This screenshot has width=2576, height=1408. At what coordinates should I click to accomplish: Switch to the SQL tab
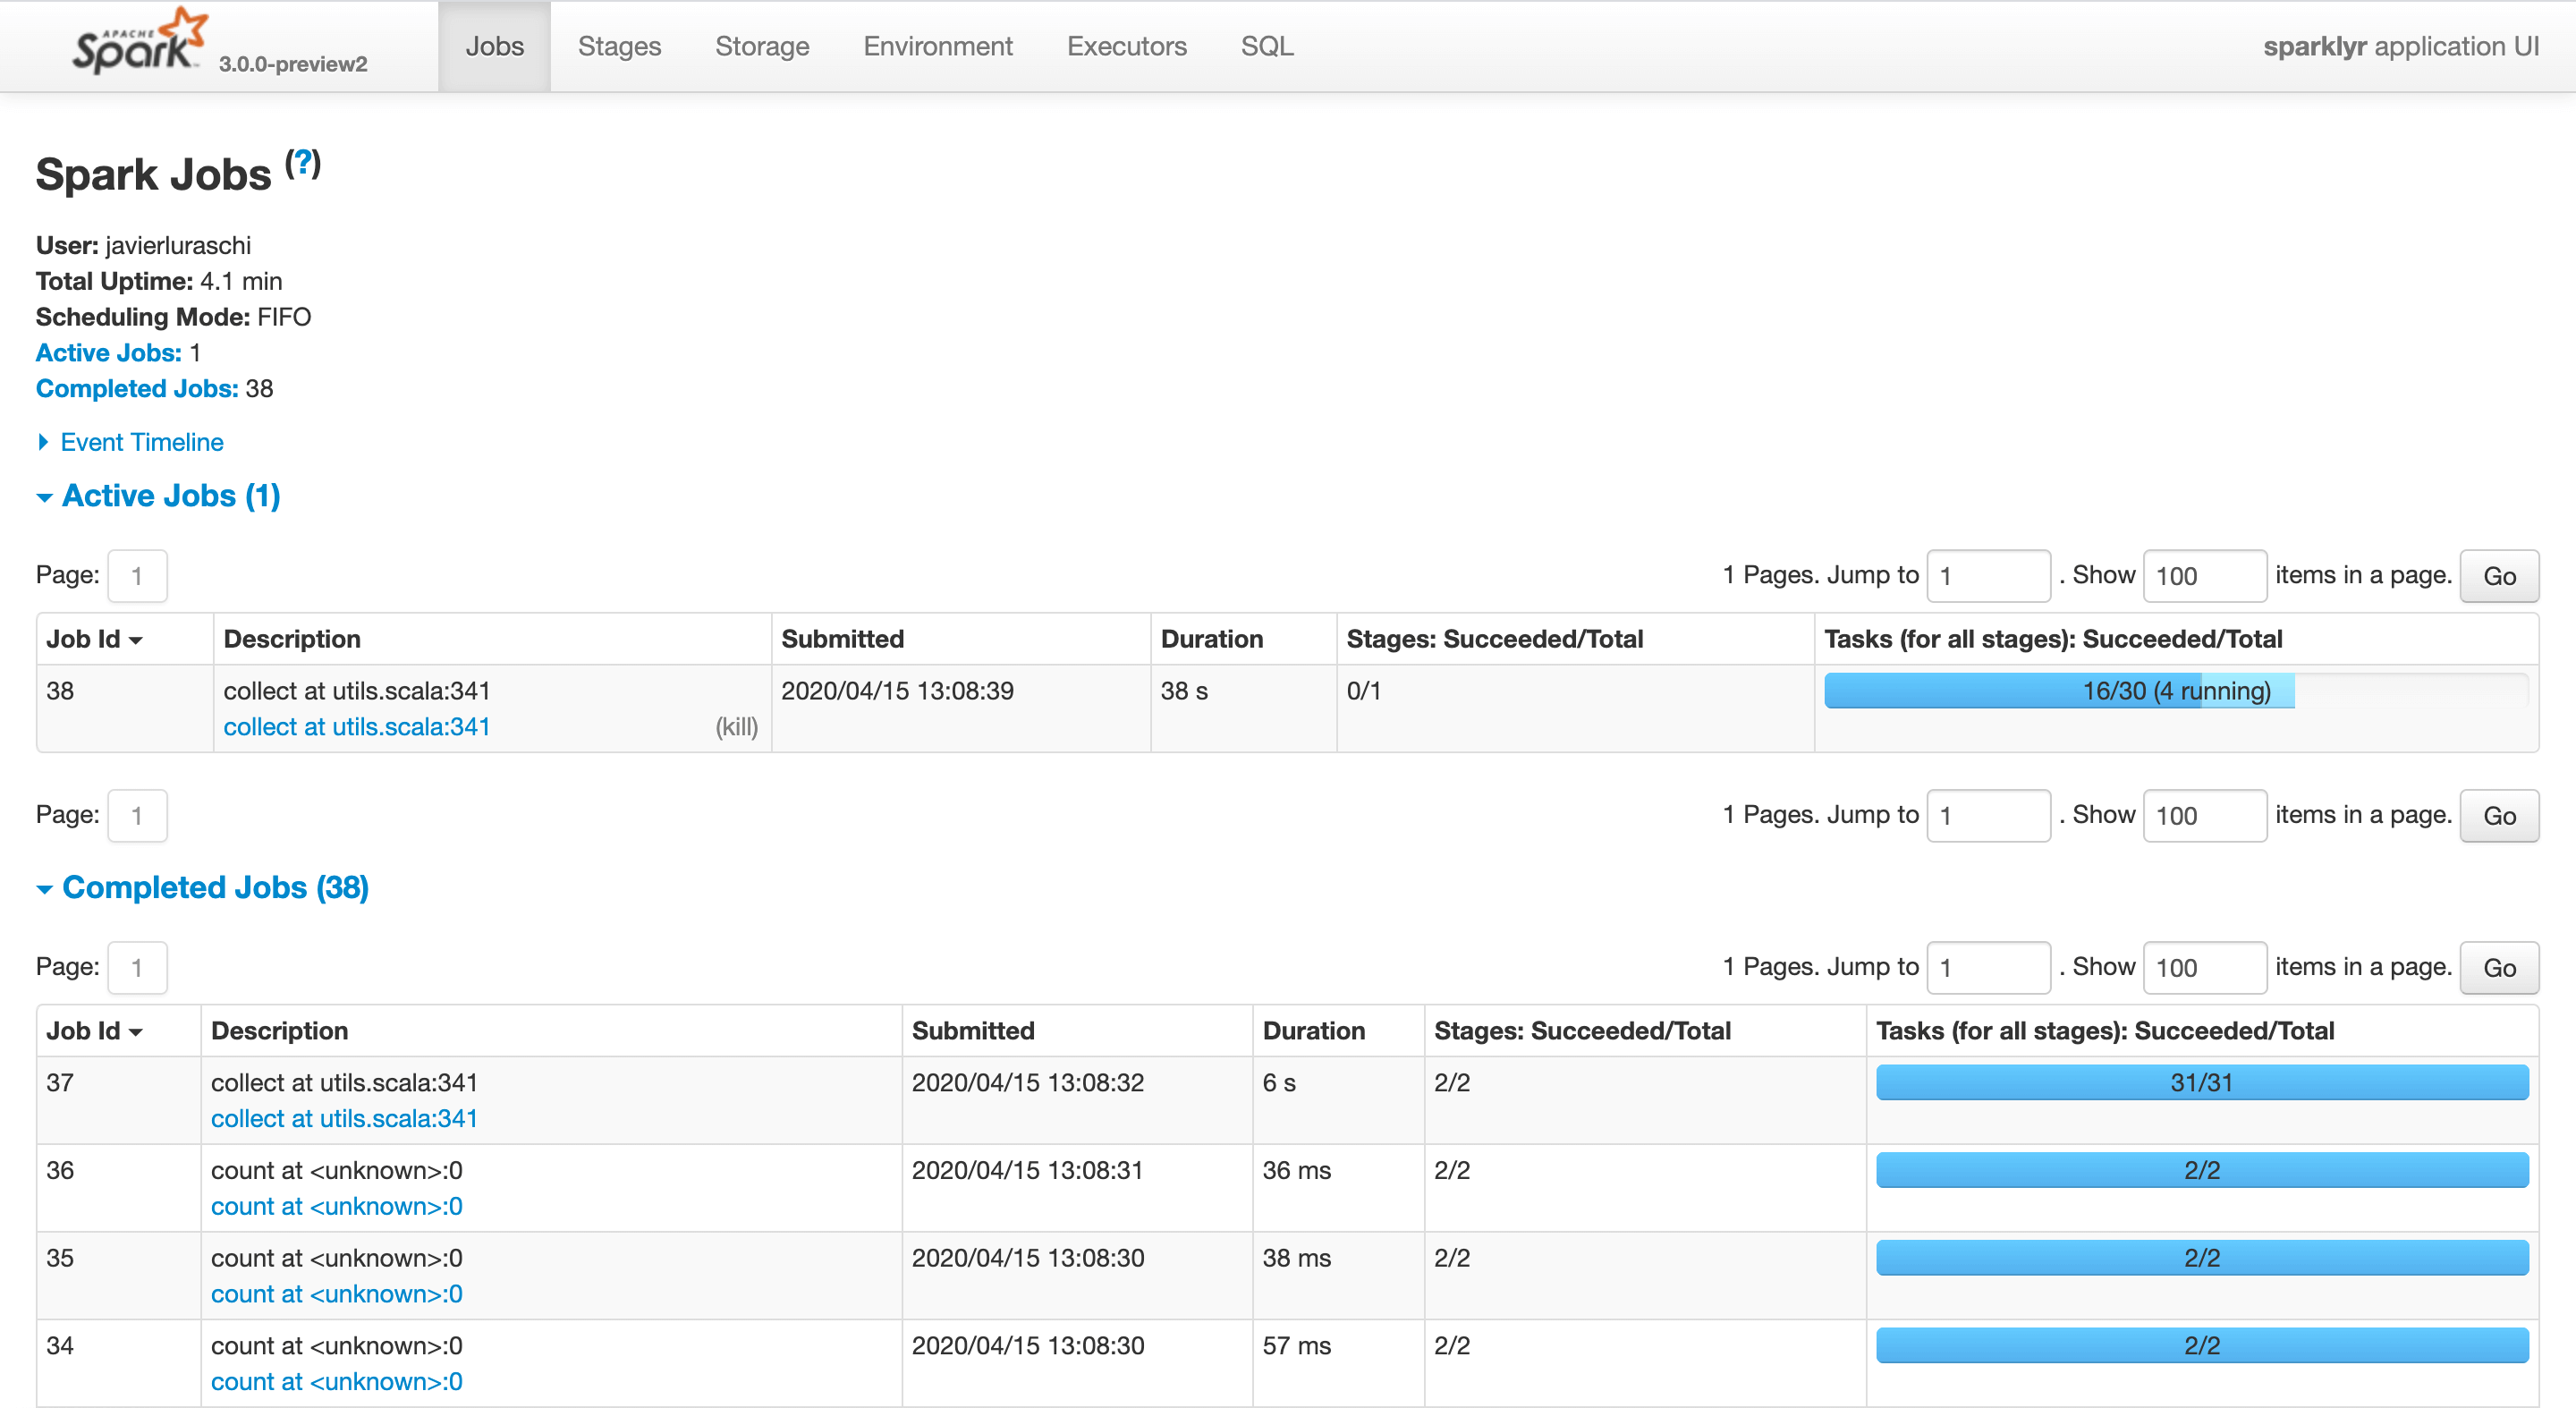click(x=1266, y=46)
